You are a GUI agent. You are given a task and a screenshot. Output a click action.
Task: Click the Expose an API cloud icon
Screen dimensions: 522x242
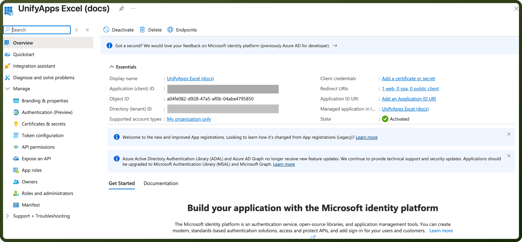[x=16, y=159]
